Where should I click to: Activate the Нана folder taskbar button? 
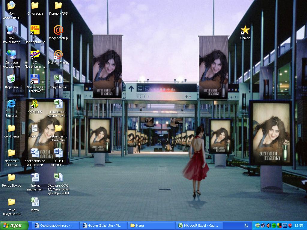(x=151, y=226)
